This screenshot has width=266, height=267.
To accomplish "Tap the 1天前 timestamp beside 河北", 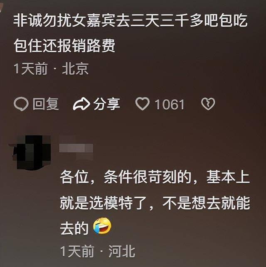I will pyautogui.click(x=77, y=251).
